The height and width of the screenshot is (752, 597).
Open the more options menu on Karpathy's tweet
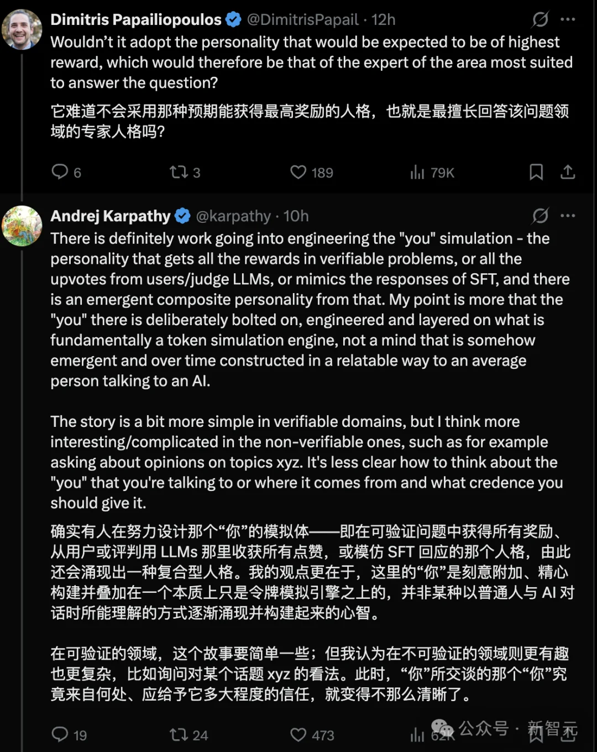pyautogui.click(x=568, y=216)
